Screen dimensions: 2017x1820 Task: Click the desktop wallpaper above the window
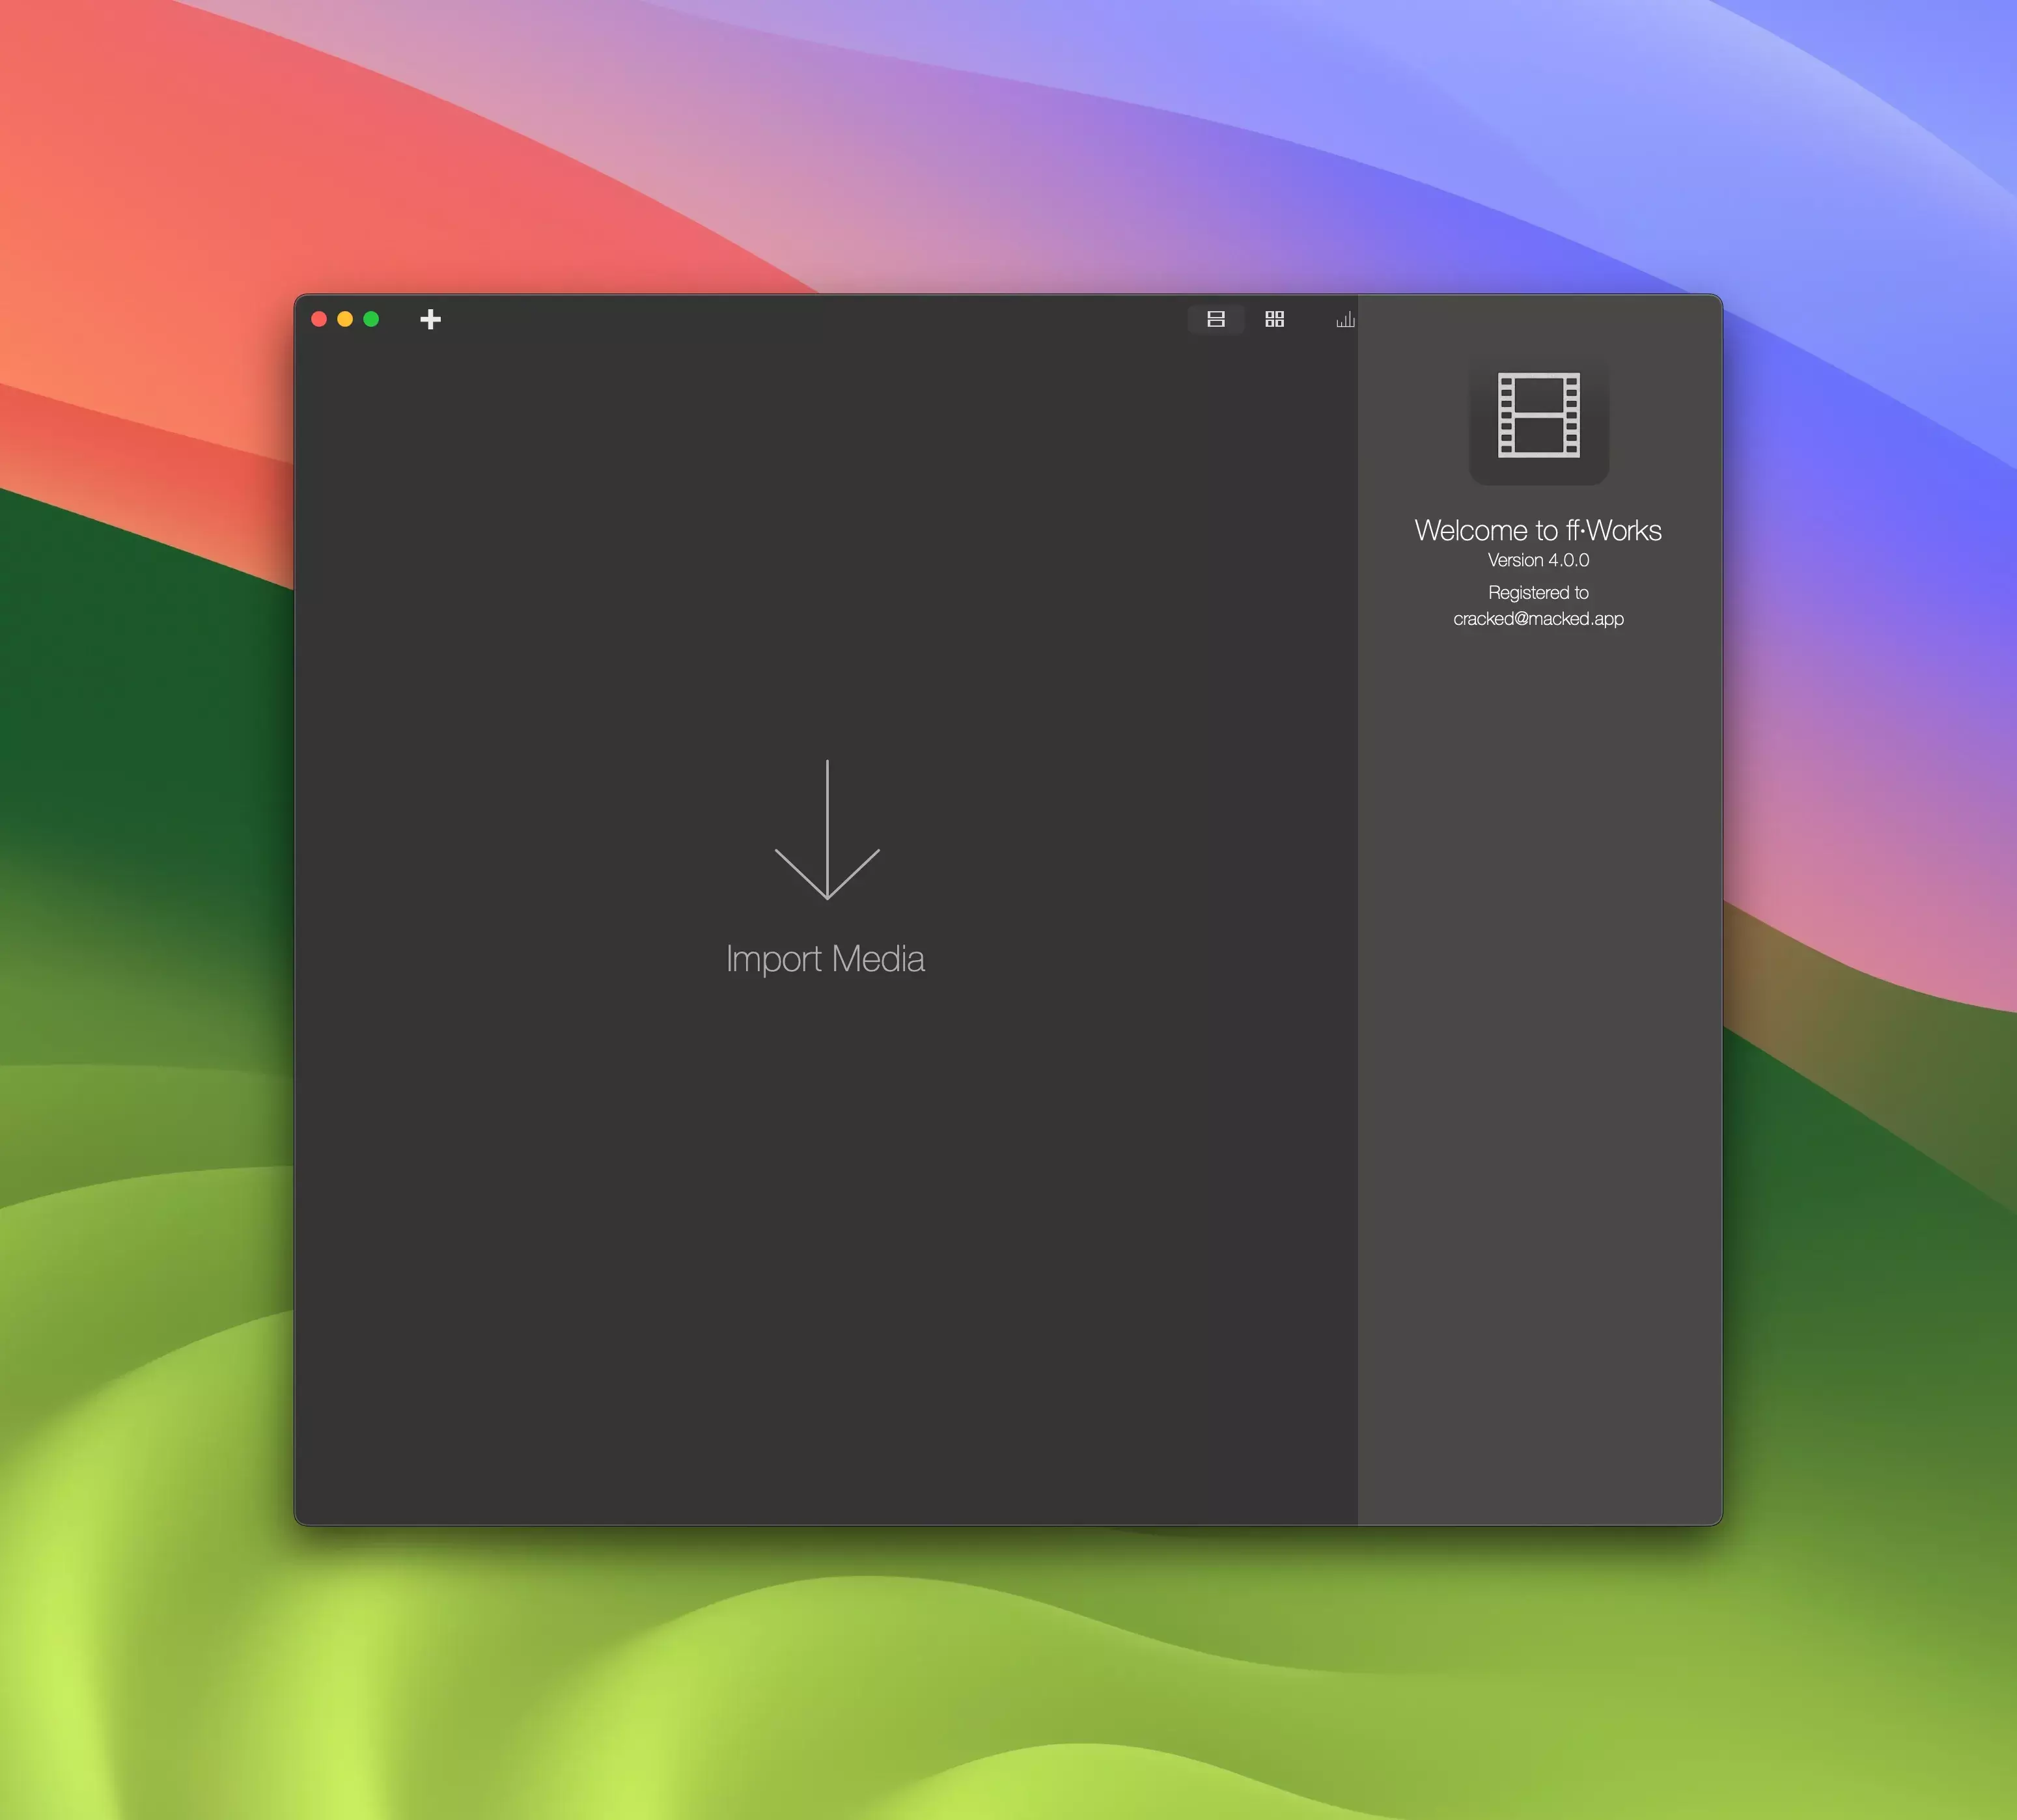point(1000,150)
